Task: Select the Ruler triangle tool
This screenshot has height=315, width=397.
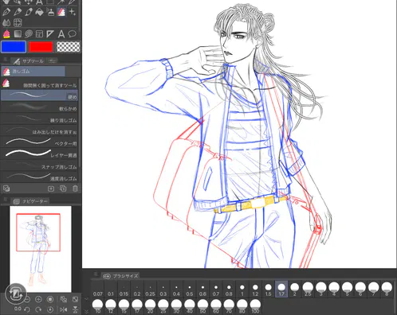Action: coord(50,34)
